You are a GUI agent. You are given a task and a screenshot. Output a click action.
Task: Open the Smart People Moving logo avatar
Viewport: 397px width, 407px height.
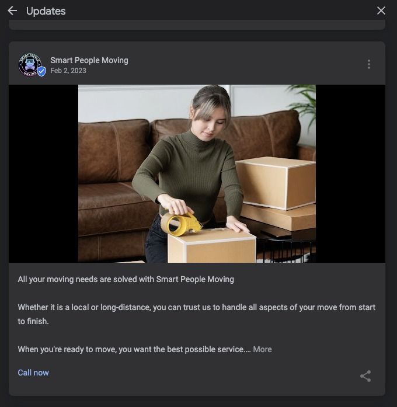30,64
